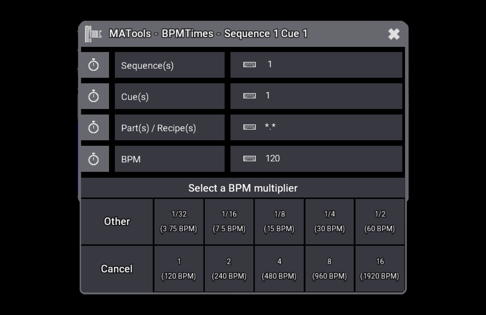Select the Cue(s) label button
The height and width of the screenshot is (315, 486).
170,96
